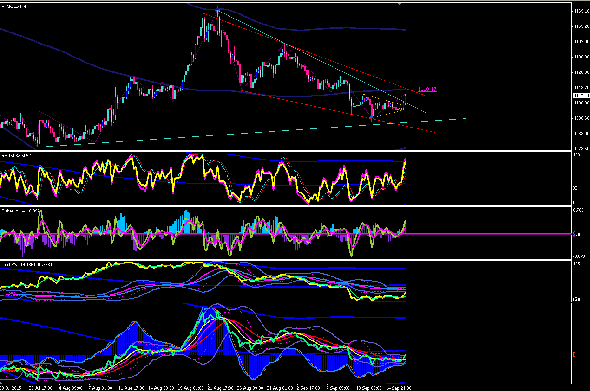
Task: Click the blue arrow marker at September low
Action: (x=371, y=119)
